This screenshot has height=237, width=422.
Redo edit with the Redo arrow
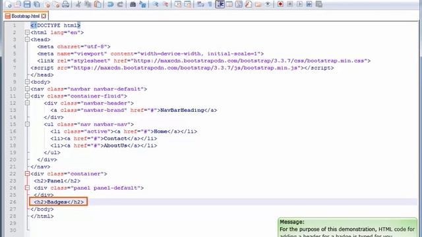120,4
